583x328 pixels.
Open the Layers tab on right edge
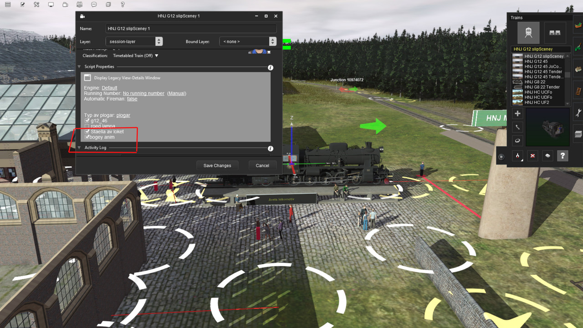click(x=578, y=134)
